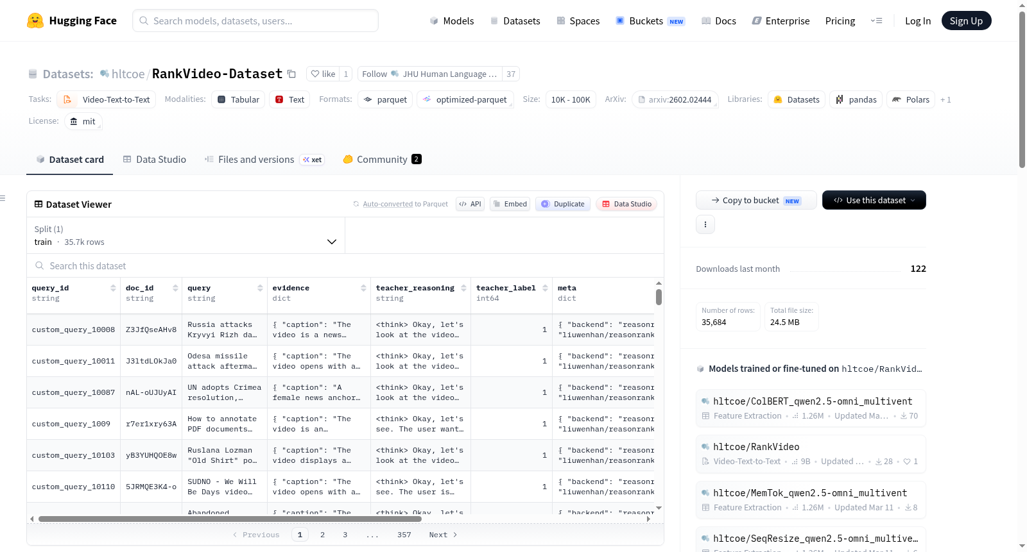Viewport: 1027px width, 552px height.
Task: Open the navigation overflow menu icon
Action: tap(876, 21)
